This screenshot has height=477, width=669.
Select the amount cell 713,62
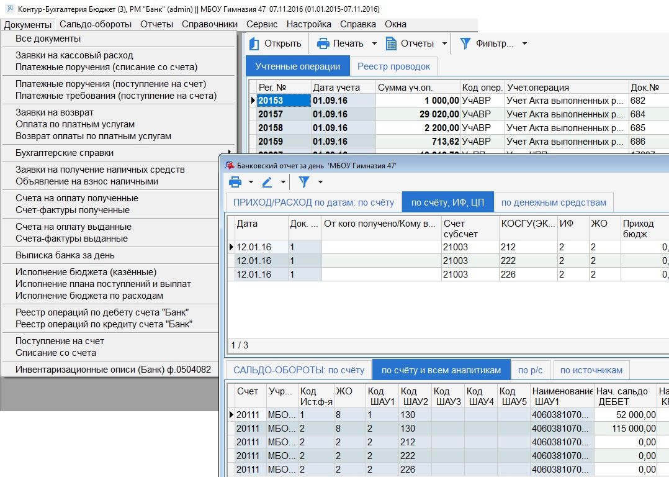pyautogui.click(x=418, y=142)
